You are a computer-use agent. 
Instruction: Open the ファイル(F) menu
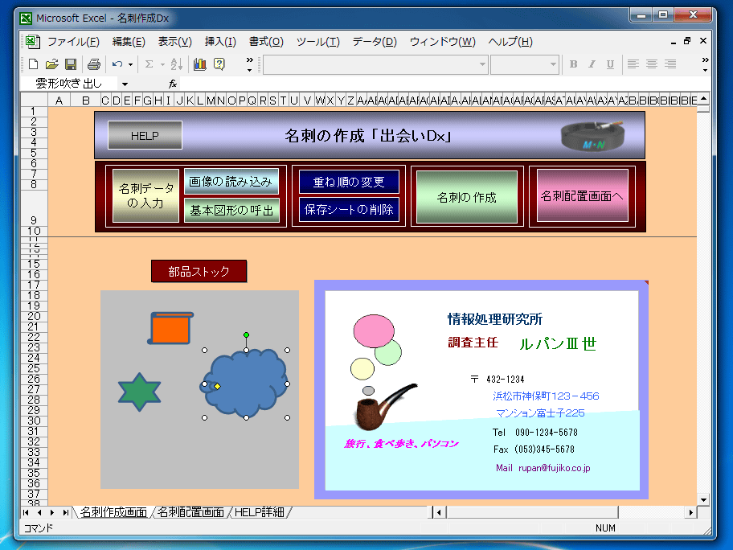(73, 42)
